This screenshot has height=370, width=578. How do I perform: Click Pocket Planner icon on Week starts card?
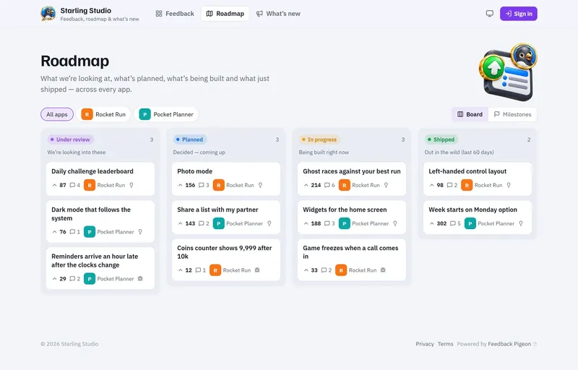pos(470,223)
